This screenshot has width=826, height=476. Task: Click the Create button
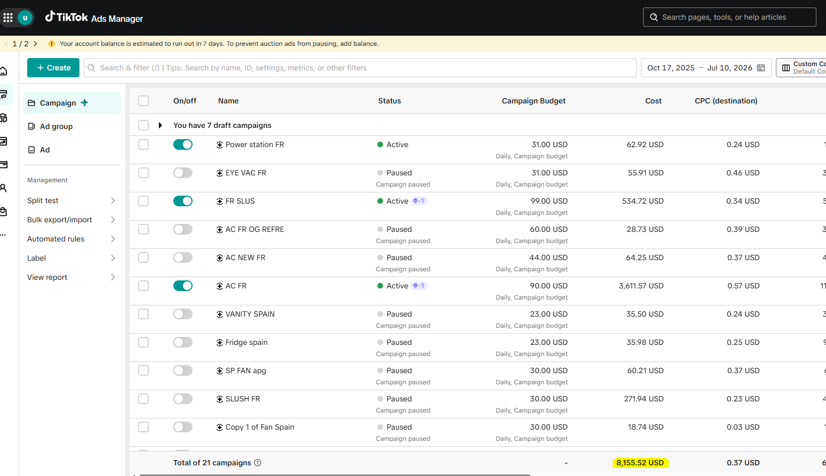tap(53, 68)
